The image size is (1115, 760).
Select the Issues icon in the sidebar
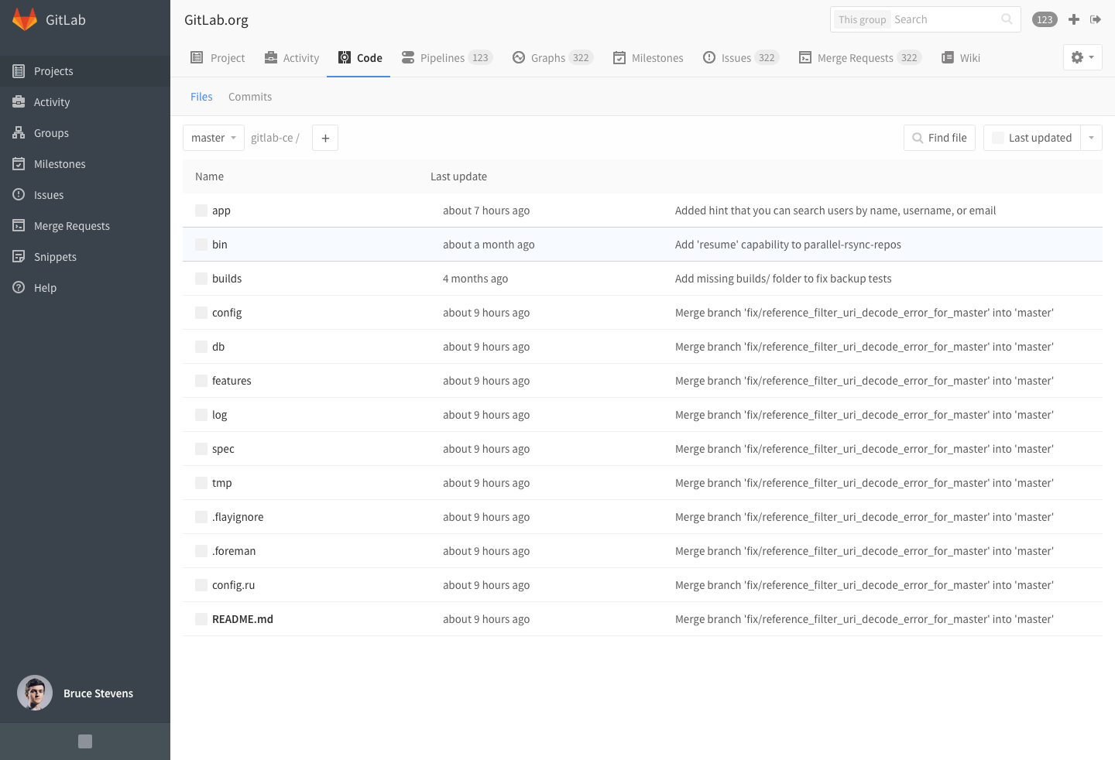[19, 194]
